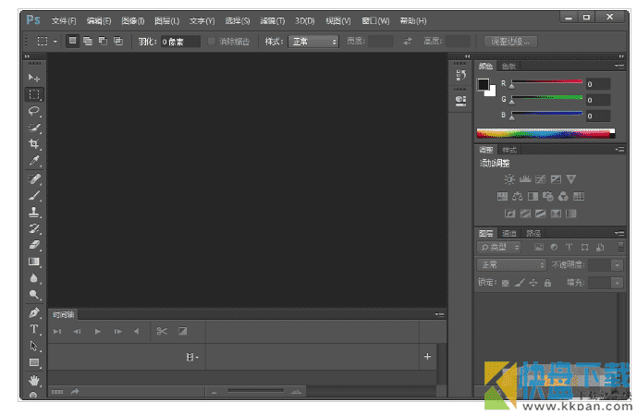Select the Blur tool
Screen dimensions: 637x415
34,278
